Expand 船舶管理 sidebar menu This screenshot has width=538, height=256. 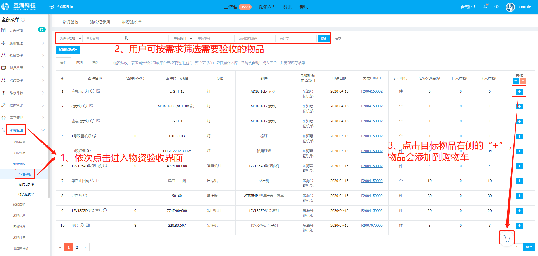[x=23, y=43]
